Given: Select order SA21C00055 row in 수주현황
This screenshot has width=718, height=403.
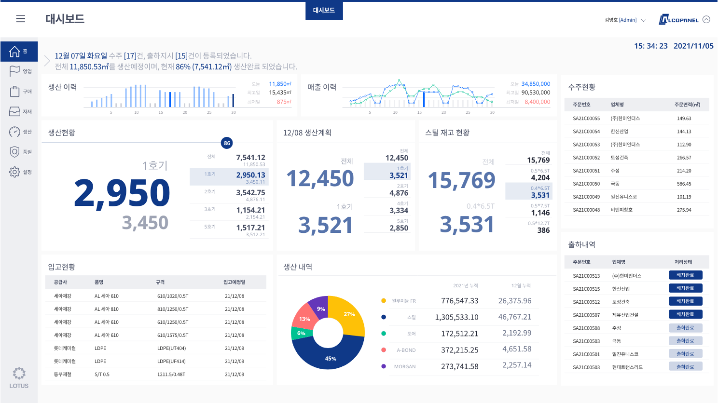Looking at the screenshot, I should tap(636, 118).
